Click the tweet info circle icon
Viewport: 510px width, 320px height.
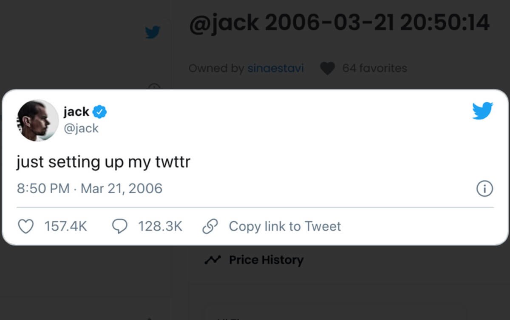tap(484, 189)
